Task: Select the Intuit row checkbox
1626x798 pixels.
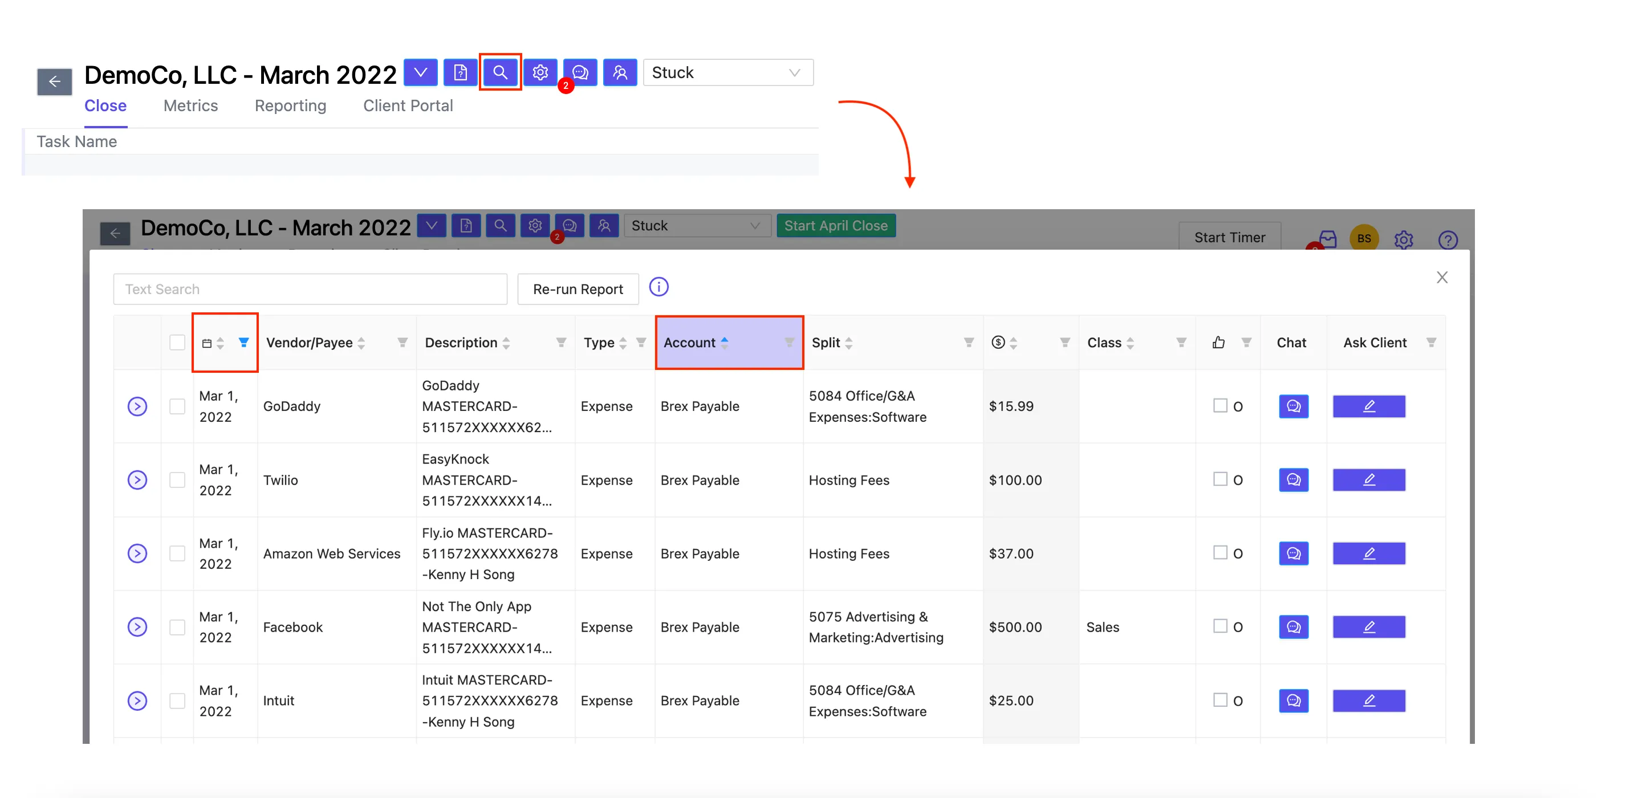Action: [x=177, y=701]
